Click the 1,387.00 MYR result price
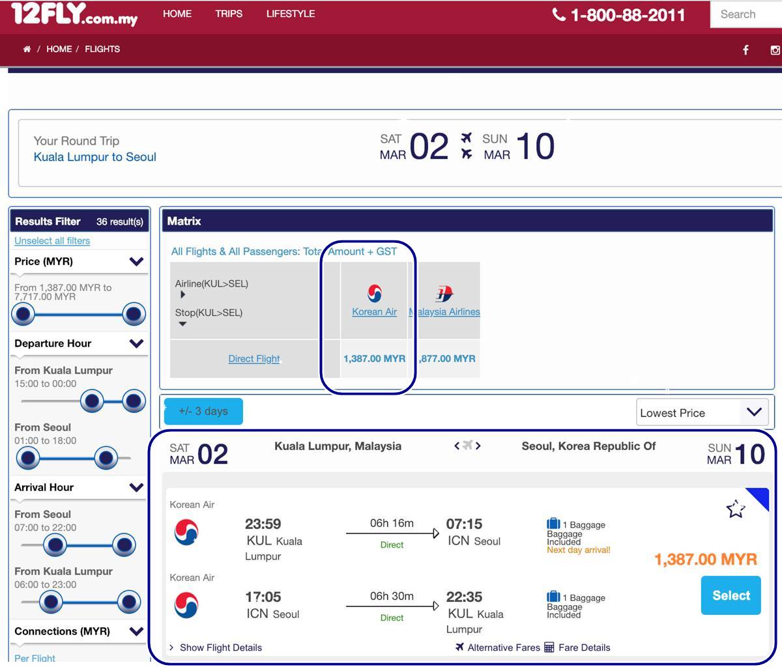Image resolution: width=782 pixels, height=667 pixels. [706, 560]
